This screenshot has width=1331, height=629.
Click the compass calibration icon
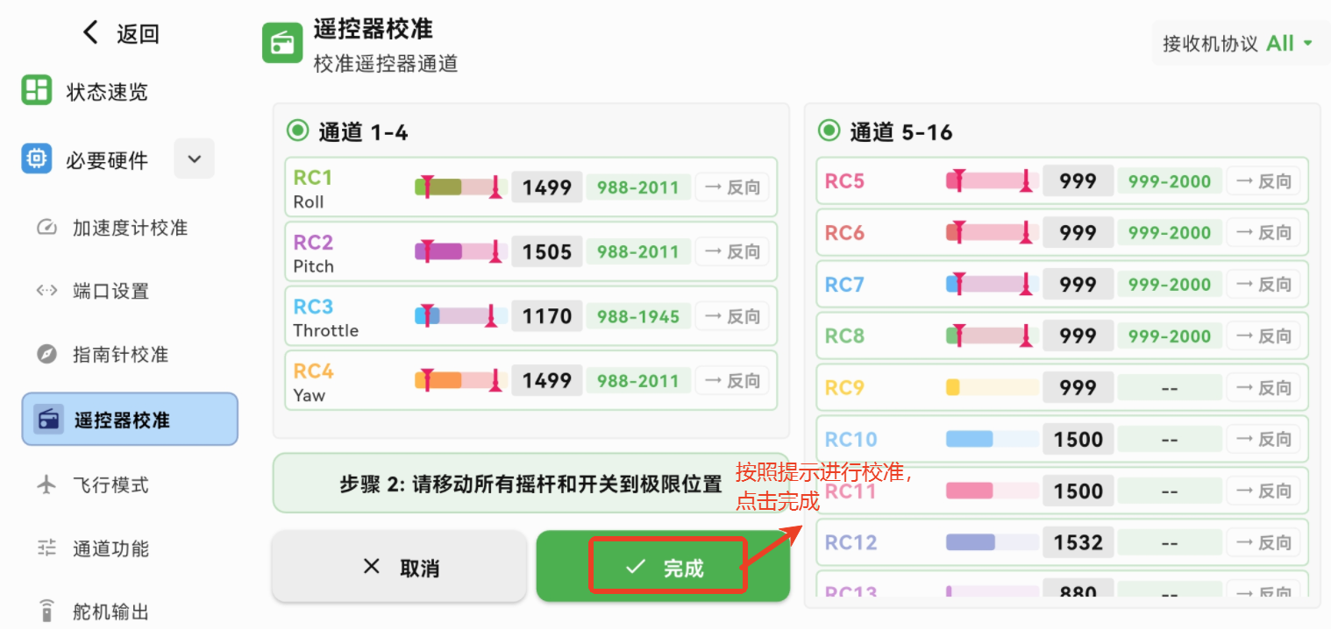pos(46,355)
